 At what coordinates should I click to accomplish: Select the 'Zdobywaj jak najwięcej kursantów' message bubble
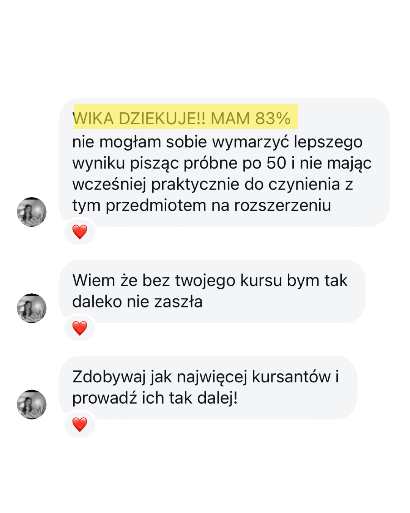(x=208, y=388)
